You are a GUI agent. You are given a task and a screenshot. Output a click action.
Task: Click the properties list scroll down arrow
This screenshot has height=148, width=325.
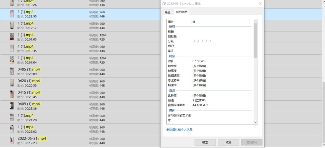pos(255,122)
